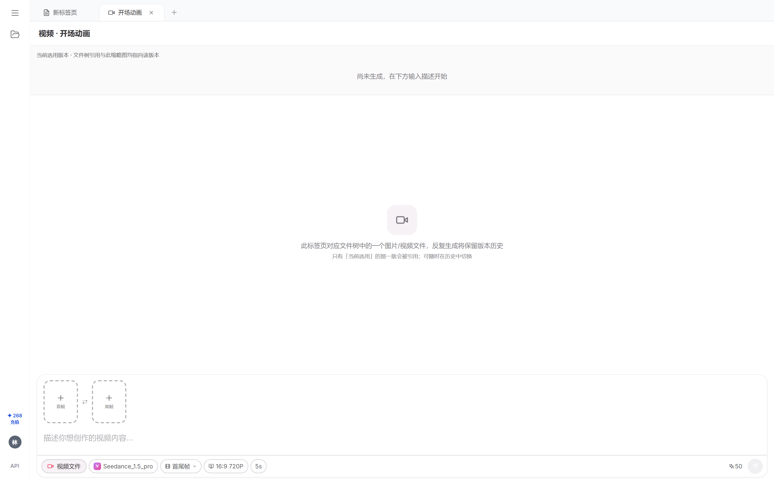This screenshot has width=774, height=484.
Task: Open the folder file tree icon
Action: pyautogui.click(x=15, y=34)
